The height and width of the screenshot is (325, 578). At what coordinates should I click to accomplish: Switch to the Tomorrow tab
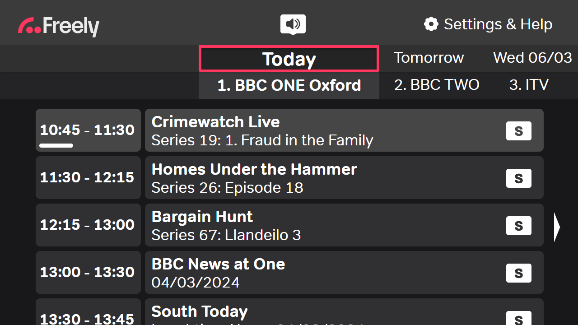click(x=429, y=58)
